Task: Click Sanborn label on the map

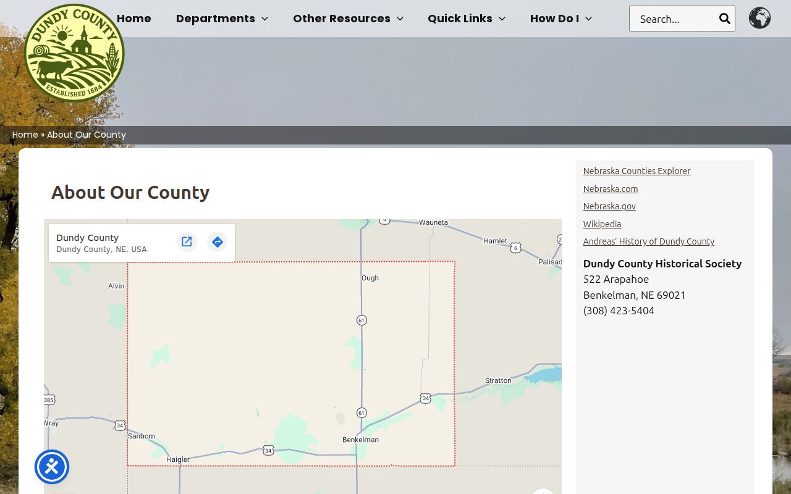Action: point(142,436)
